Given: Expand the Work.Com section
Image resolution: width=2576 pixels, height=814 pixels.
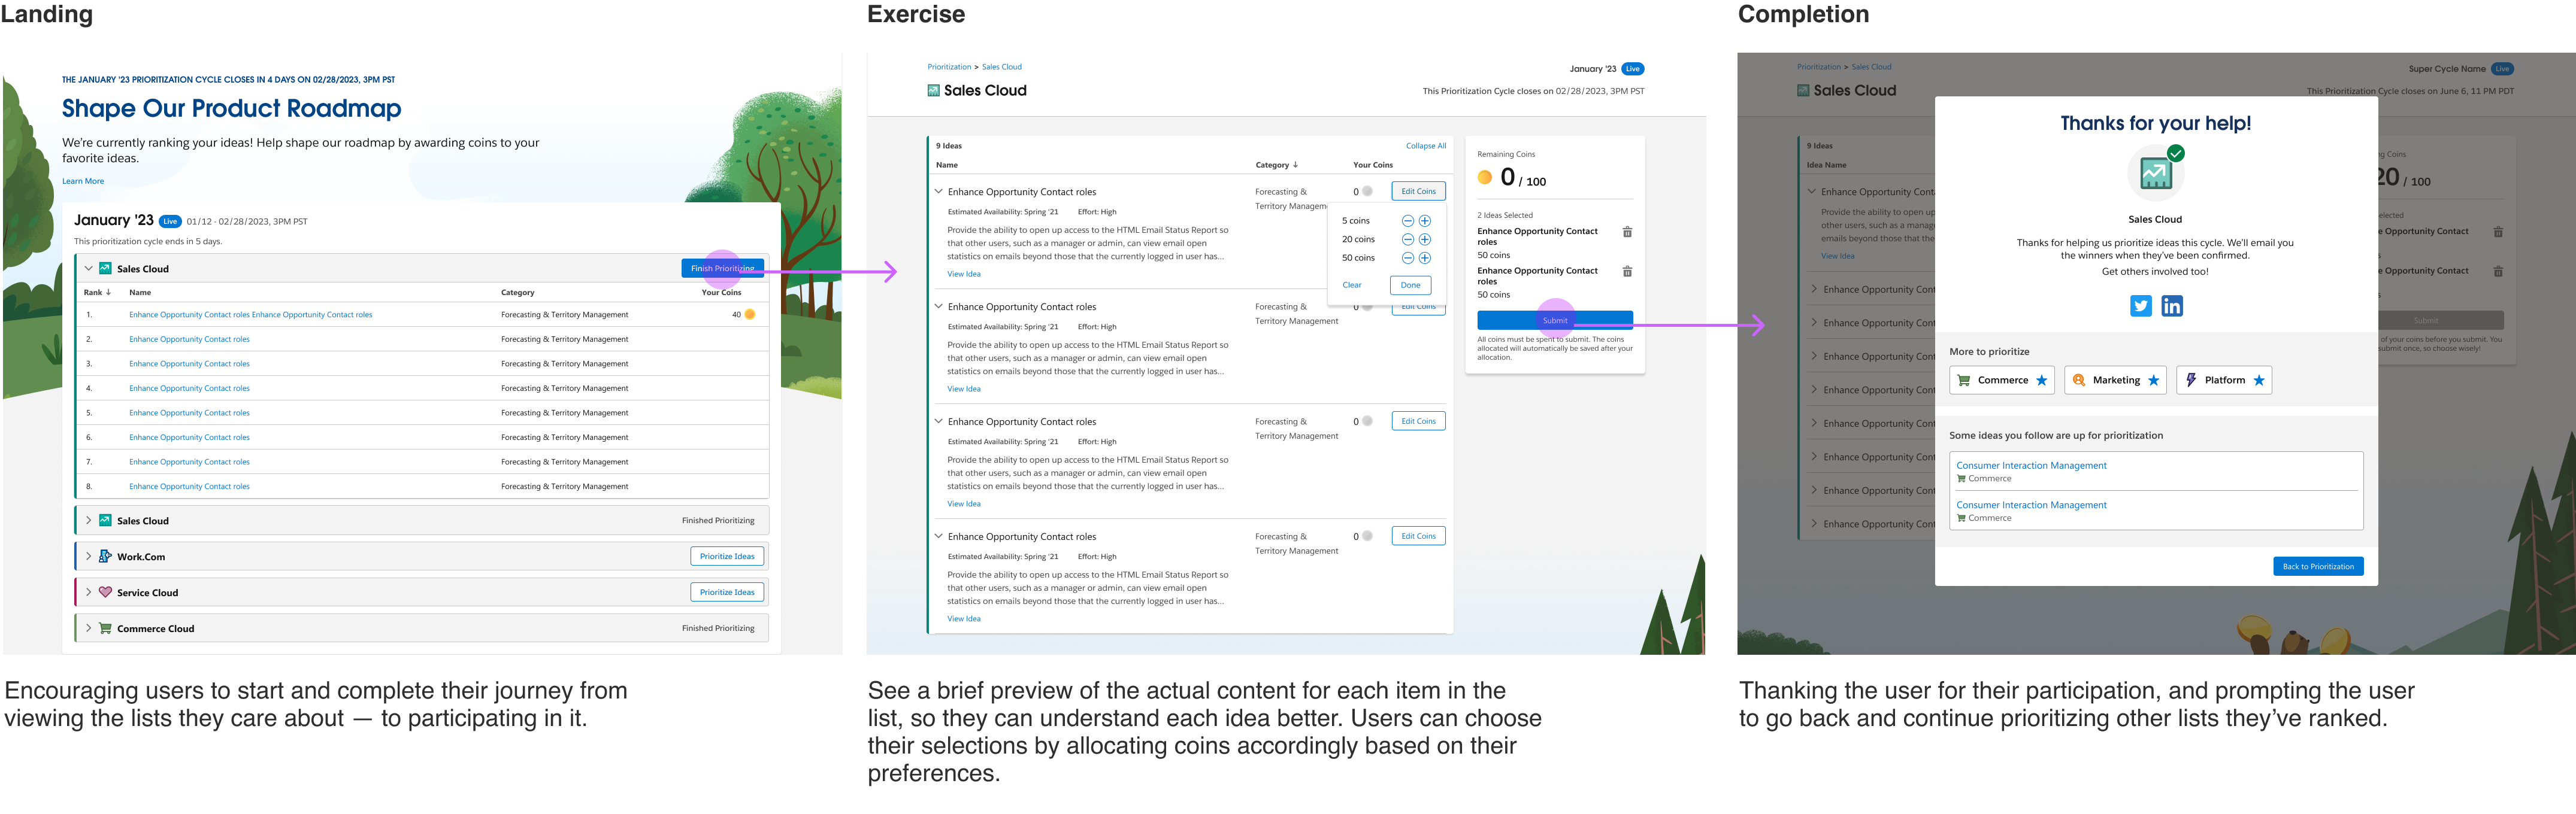Looking at the screenshot, I should 88,556.
